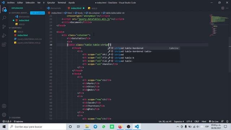Image resolution: width=231 pixels, height=130 pixels.
Task: Click div.cotainer in the breadcrumb
Action: tap(94, 13)
